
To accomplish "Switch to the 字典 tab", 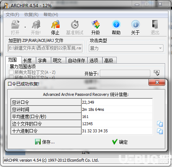I will 42,60.
